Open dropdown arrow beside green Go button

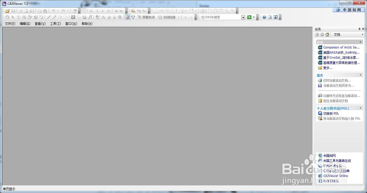254,17
